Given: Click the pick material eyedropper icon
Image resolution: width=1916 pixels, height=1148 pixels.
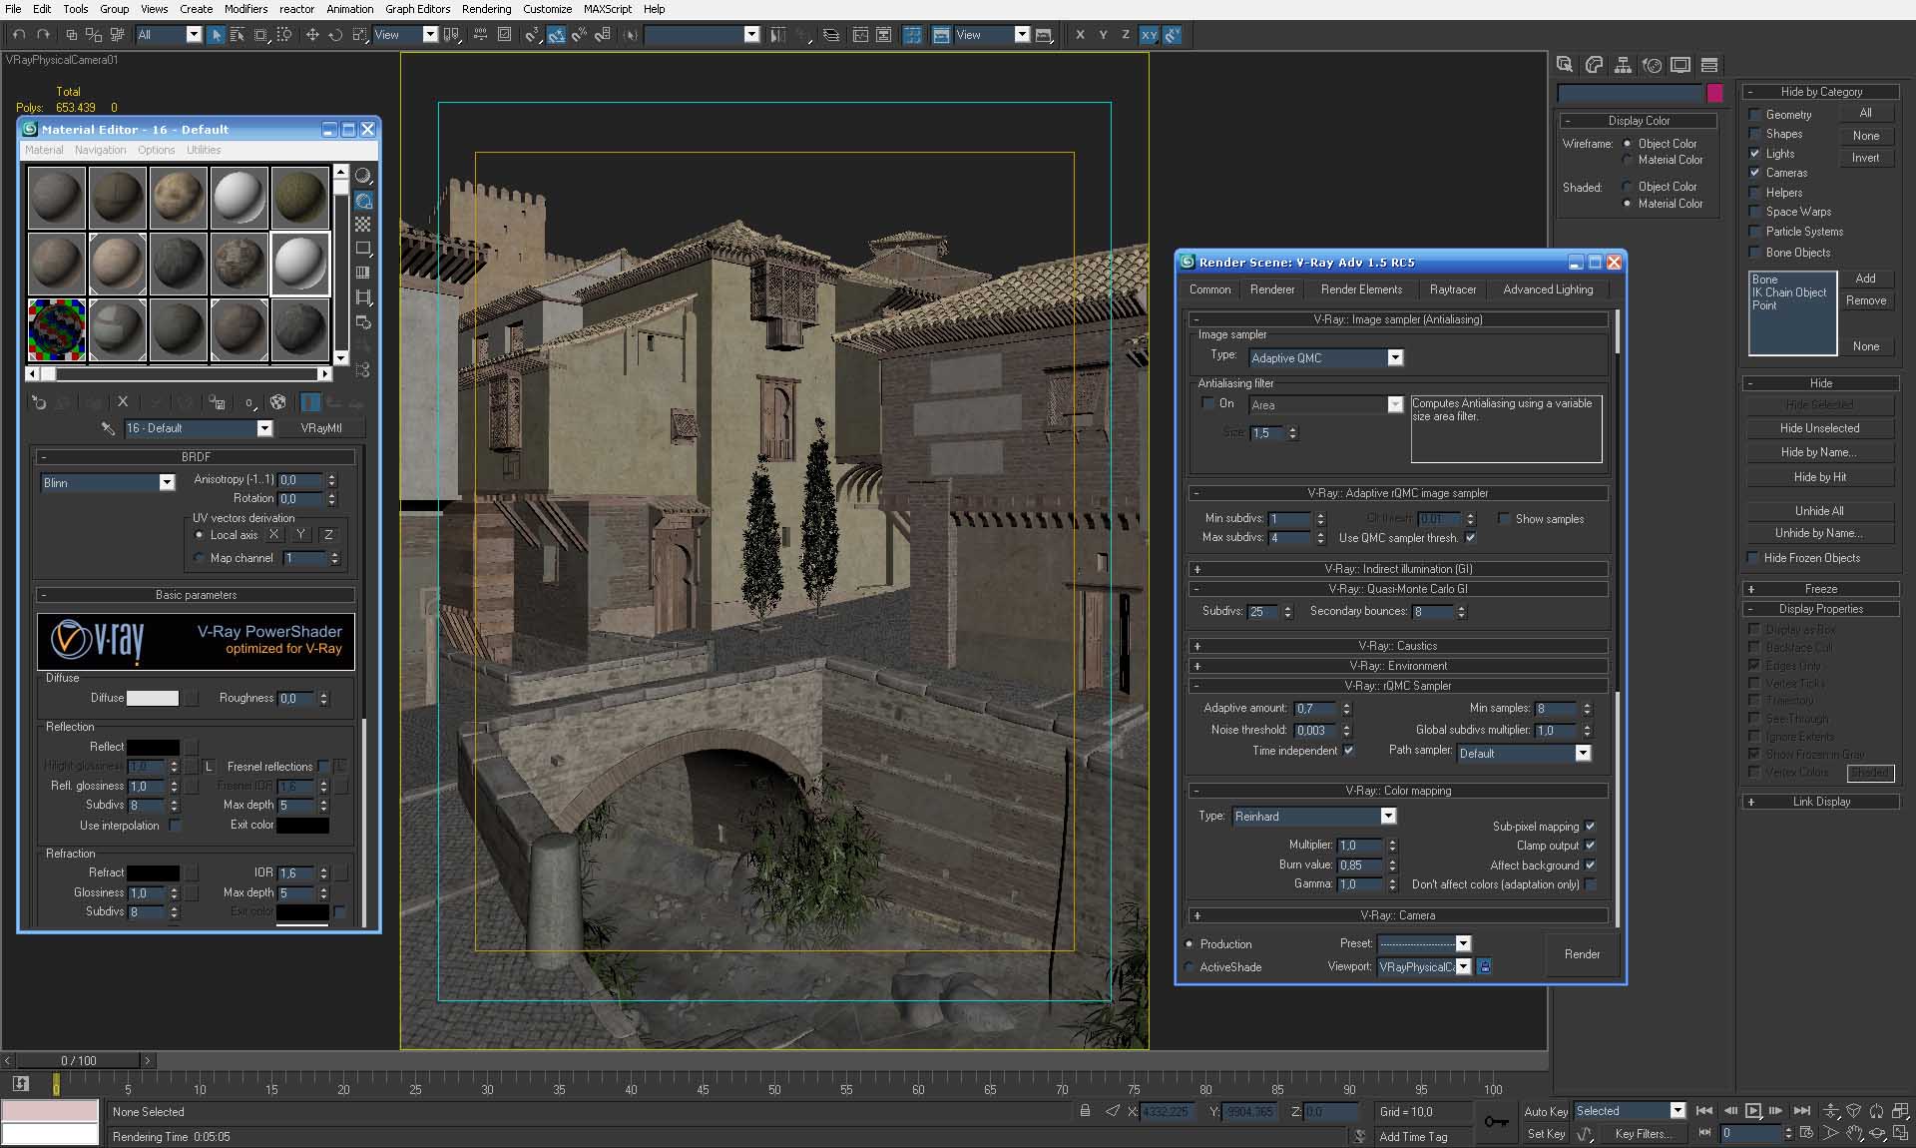Looking at the screenshot, I should (x=108, y=428).
